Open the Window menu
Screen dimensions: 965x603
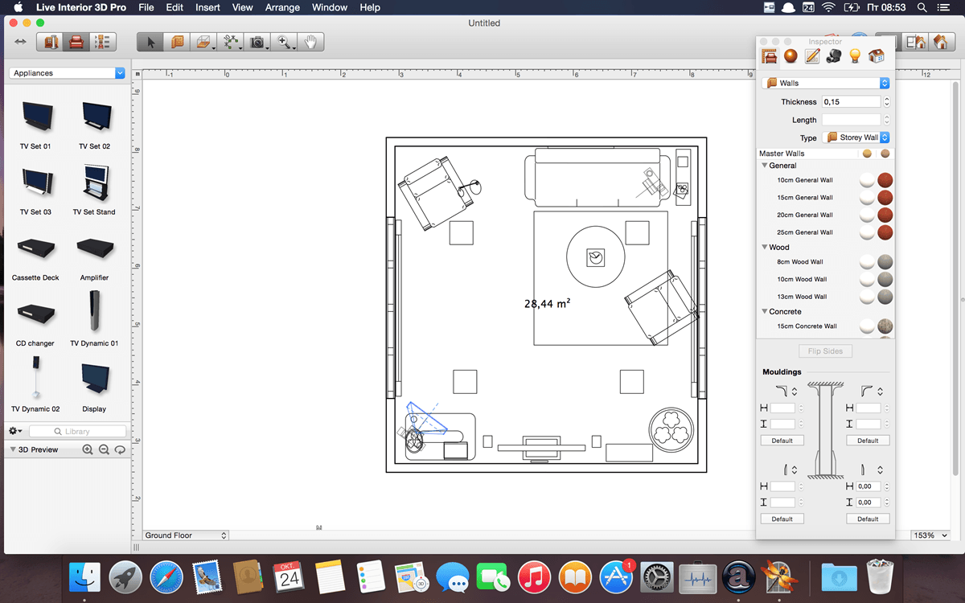coord(330,7)
